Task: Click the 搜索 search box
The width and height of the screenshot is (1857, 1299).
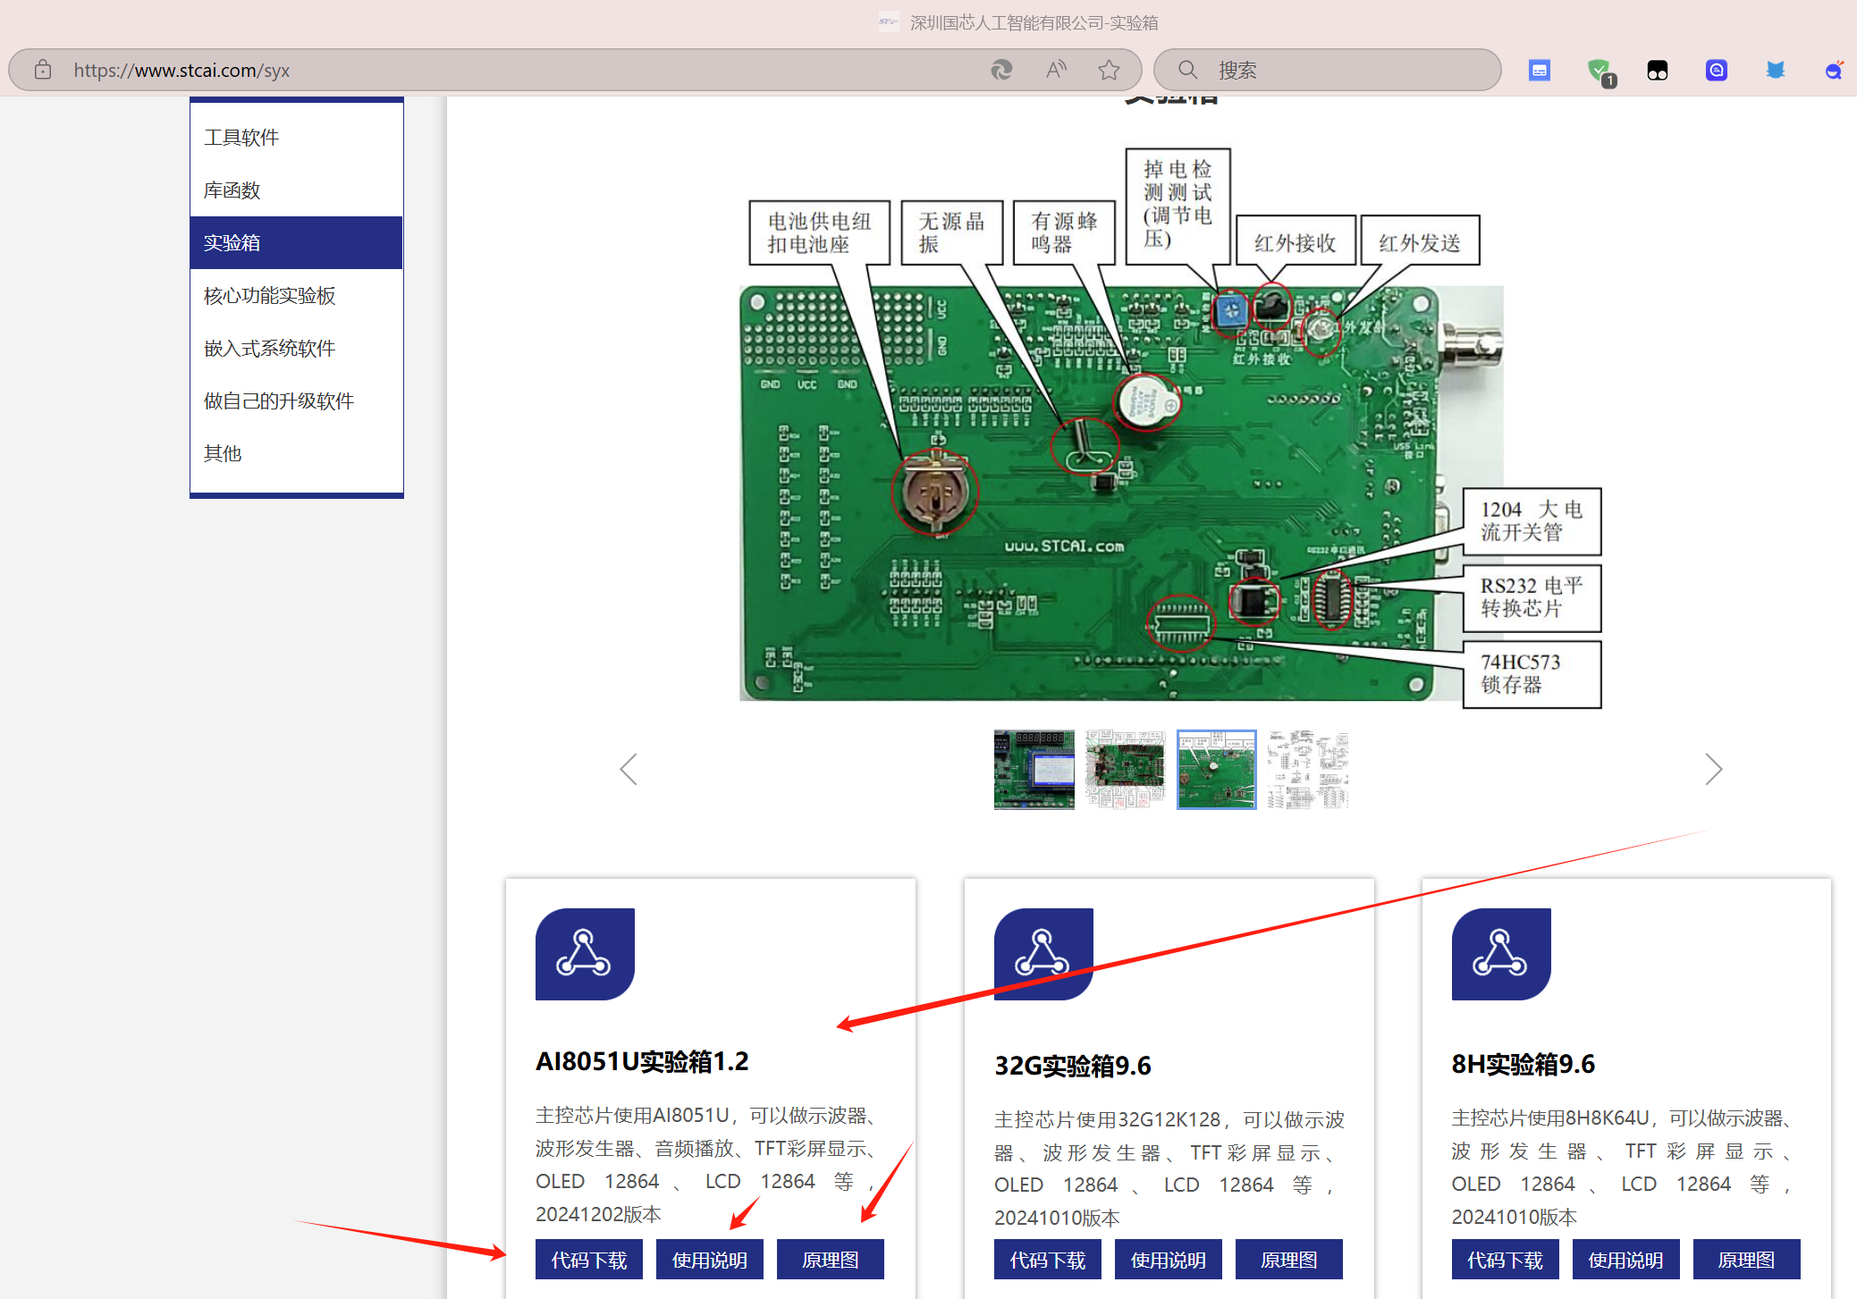Action: coord(1327,70)
